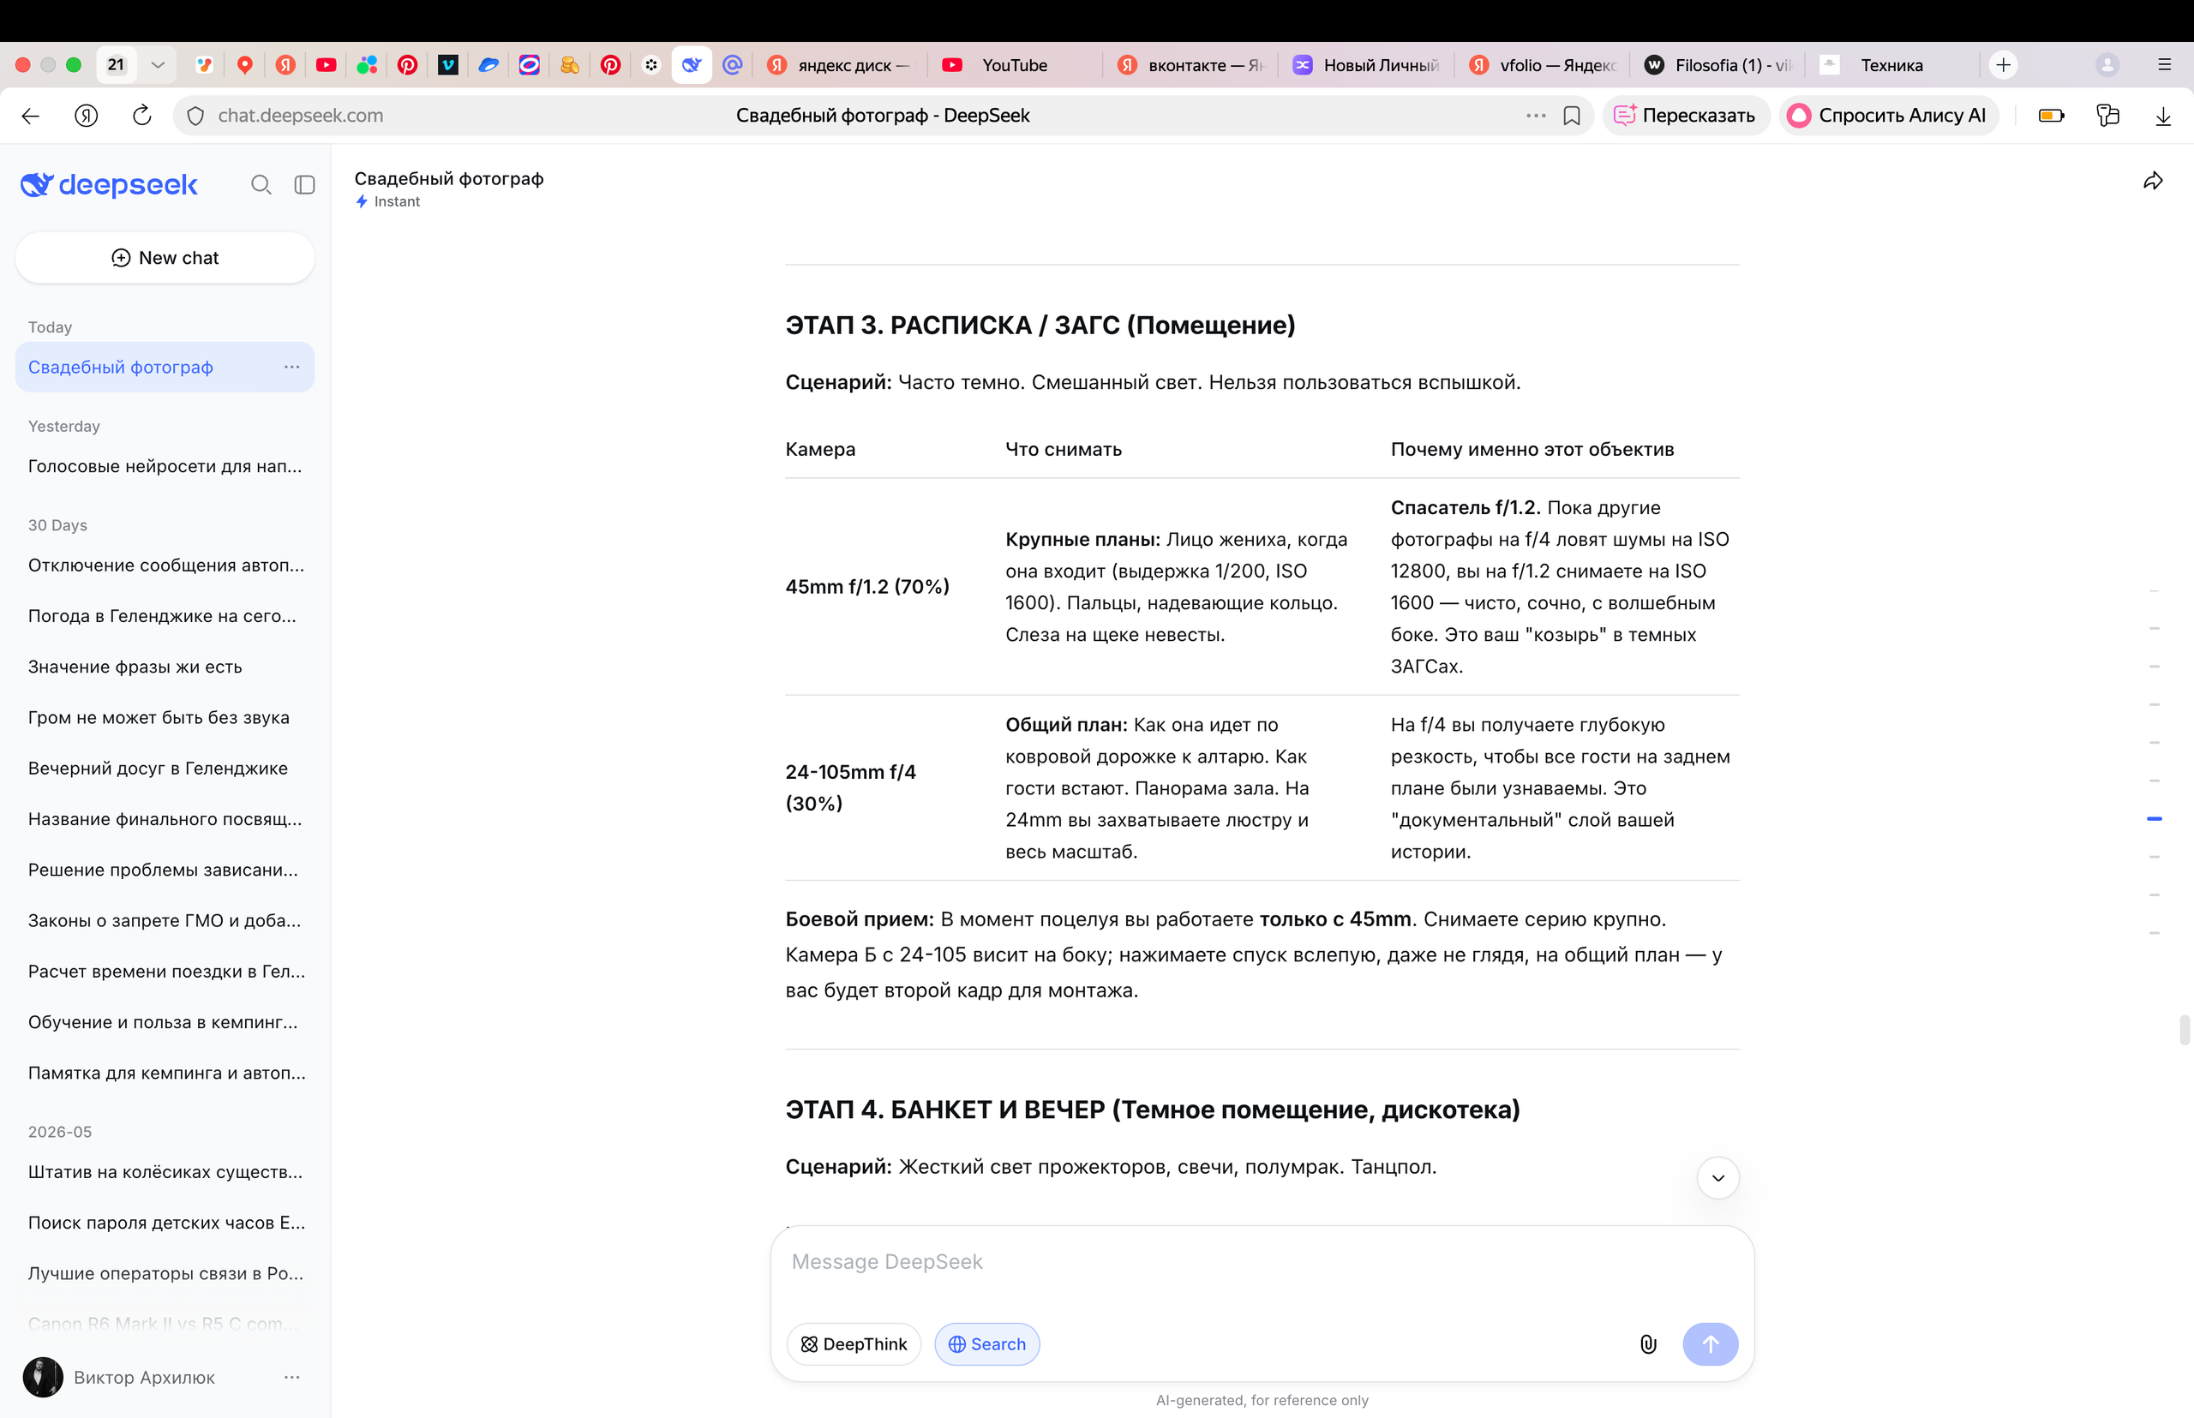
Task: Jump to bottom with the down chevron button
Action: coord(1717,1178)
